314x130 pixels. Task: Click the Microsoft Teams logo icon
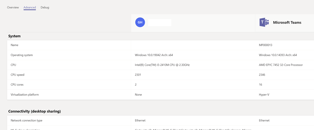pyautogui.click(x=264, y=22)
